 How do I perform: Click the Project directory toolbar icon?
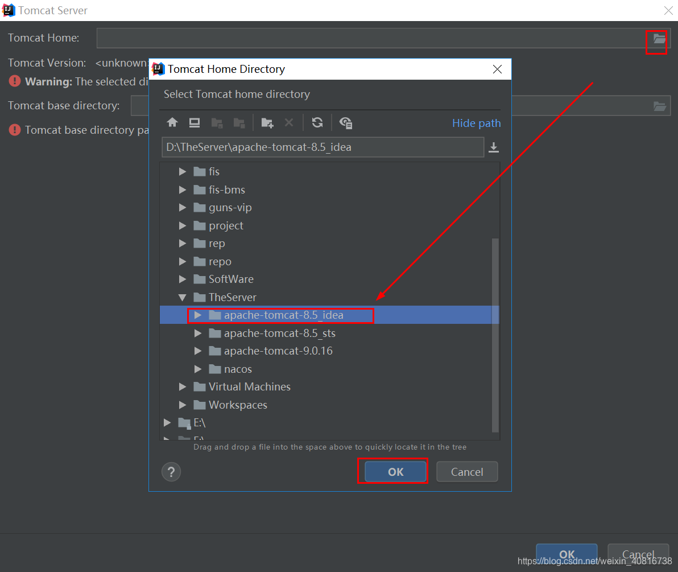pyautogui.click(x=217, y=123)
